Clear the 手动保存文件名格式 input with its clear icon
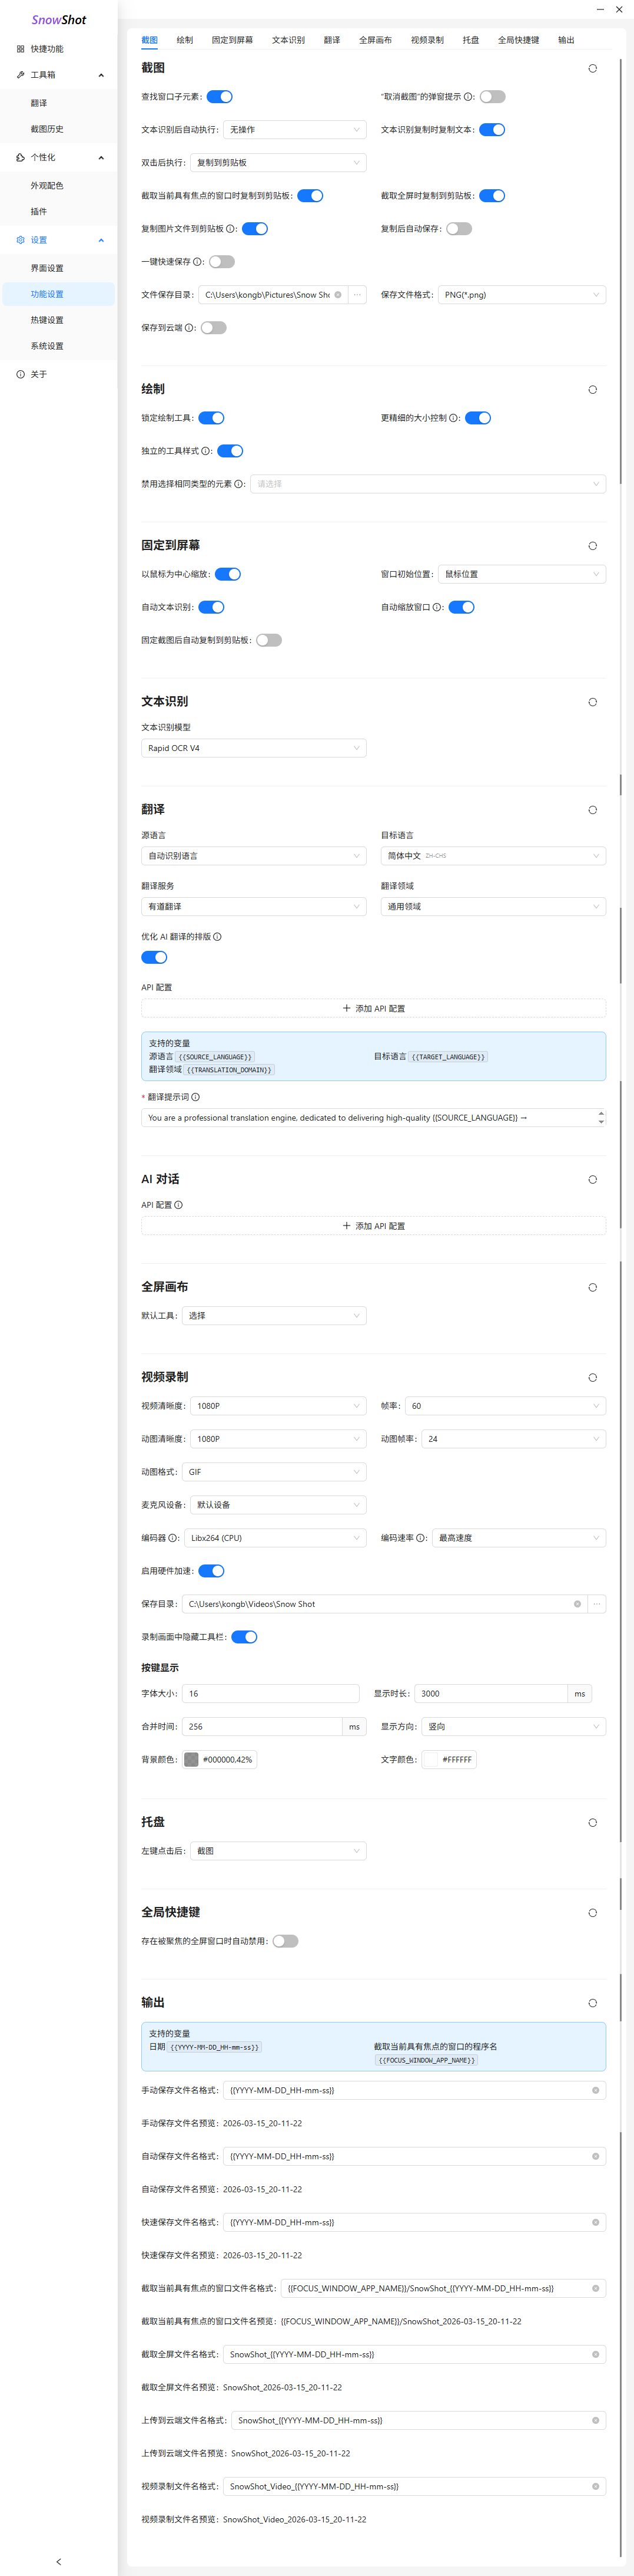The width and height of the screenshot is (634, 2576). [596, 2090]
